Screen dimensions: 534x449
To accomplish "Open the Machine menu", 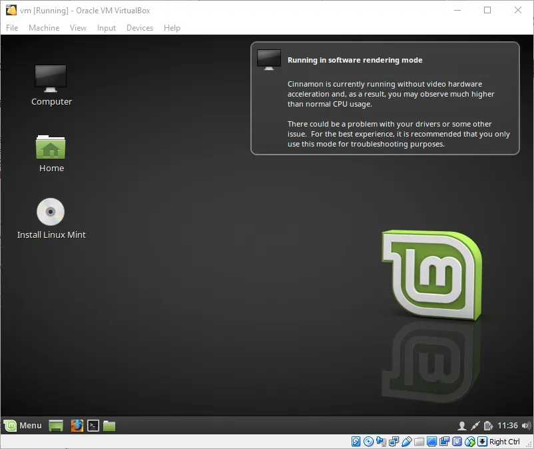I will (44, 28).
